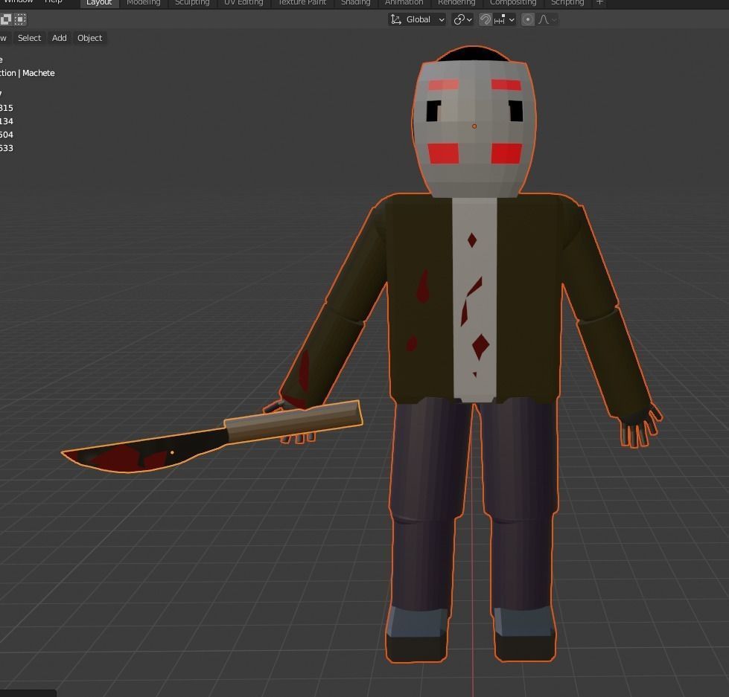Switch to the Shading workspace tab

click(x=355, y=3)
